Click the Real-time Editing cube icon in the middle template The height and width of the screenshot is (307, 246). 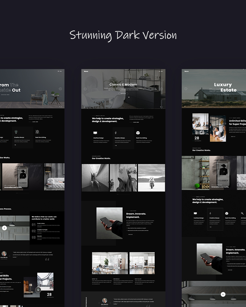tap(138, 133)
